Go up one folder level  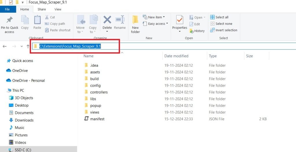(28, 46)
